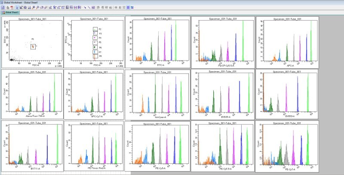Image resolution: width=344 pixels, height=175 pixels.
Task: Switch to the Global Sheet1 tab
Action: [x=10, y=12]
